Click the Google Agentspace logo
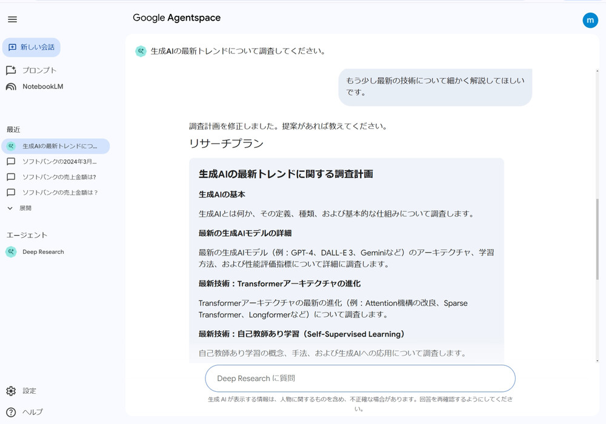 176,18
